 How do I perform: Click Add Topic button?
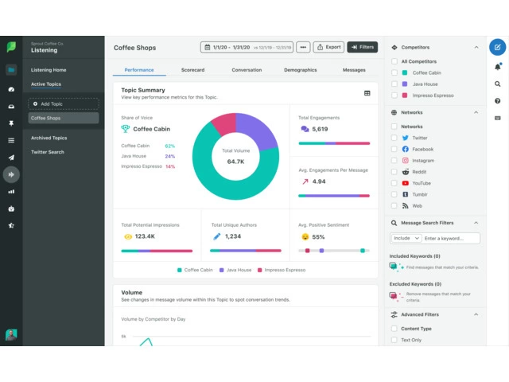pos(64,104)
